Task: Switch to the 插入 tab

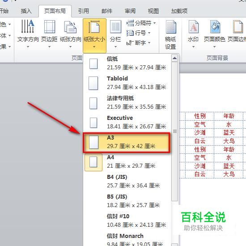Action: 26,11
